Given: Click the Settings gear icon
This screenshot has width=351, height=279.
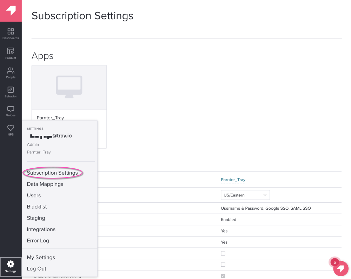Looking at the screenshot, I should click(11, 266).
